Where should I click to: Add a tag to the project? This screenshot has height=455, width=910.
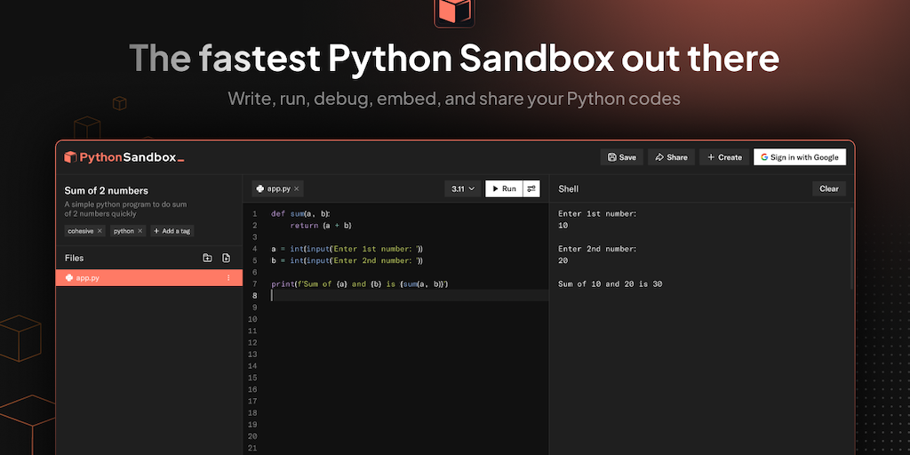tap(172, 231)
